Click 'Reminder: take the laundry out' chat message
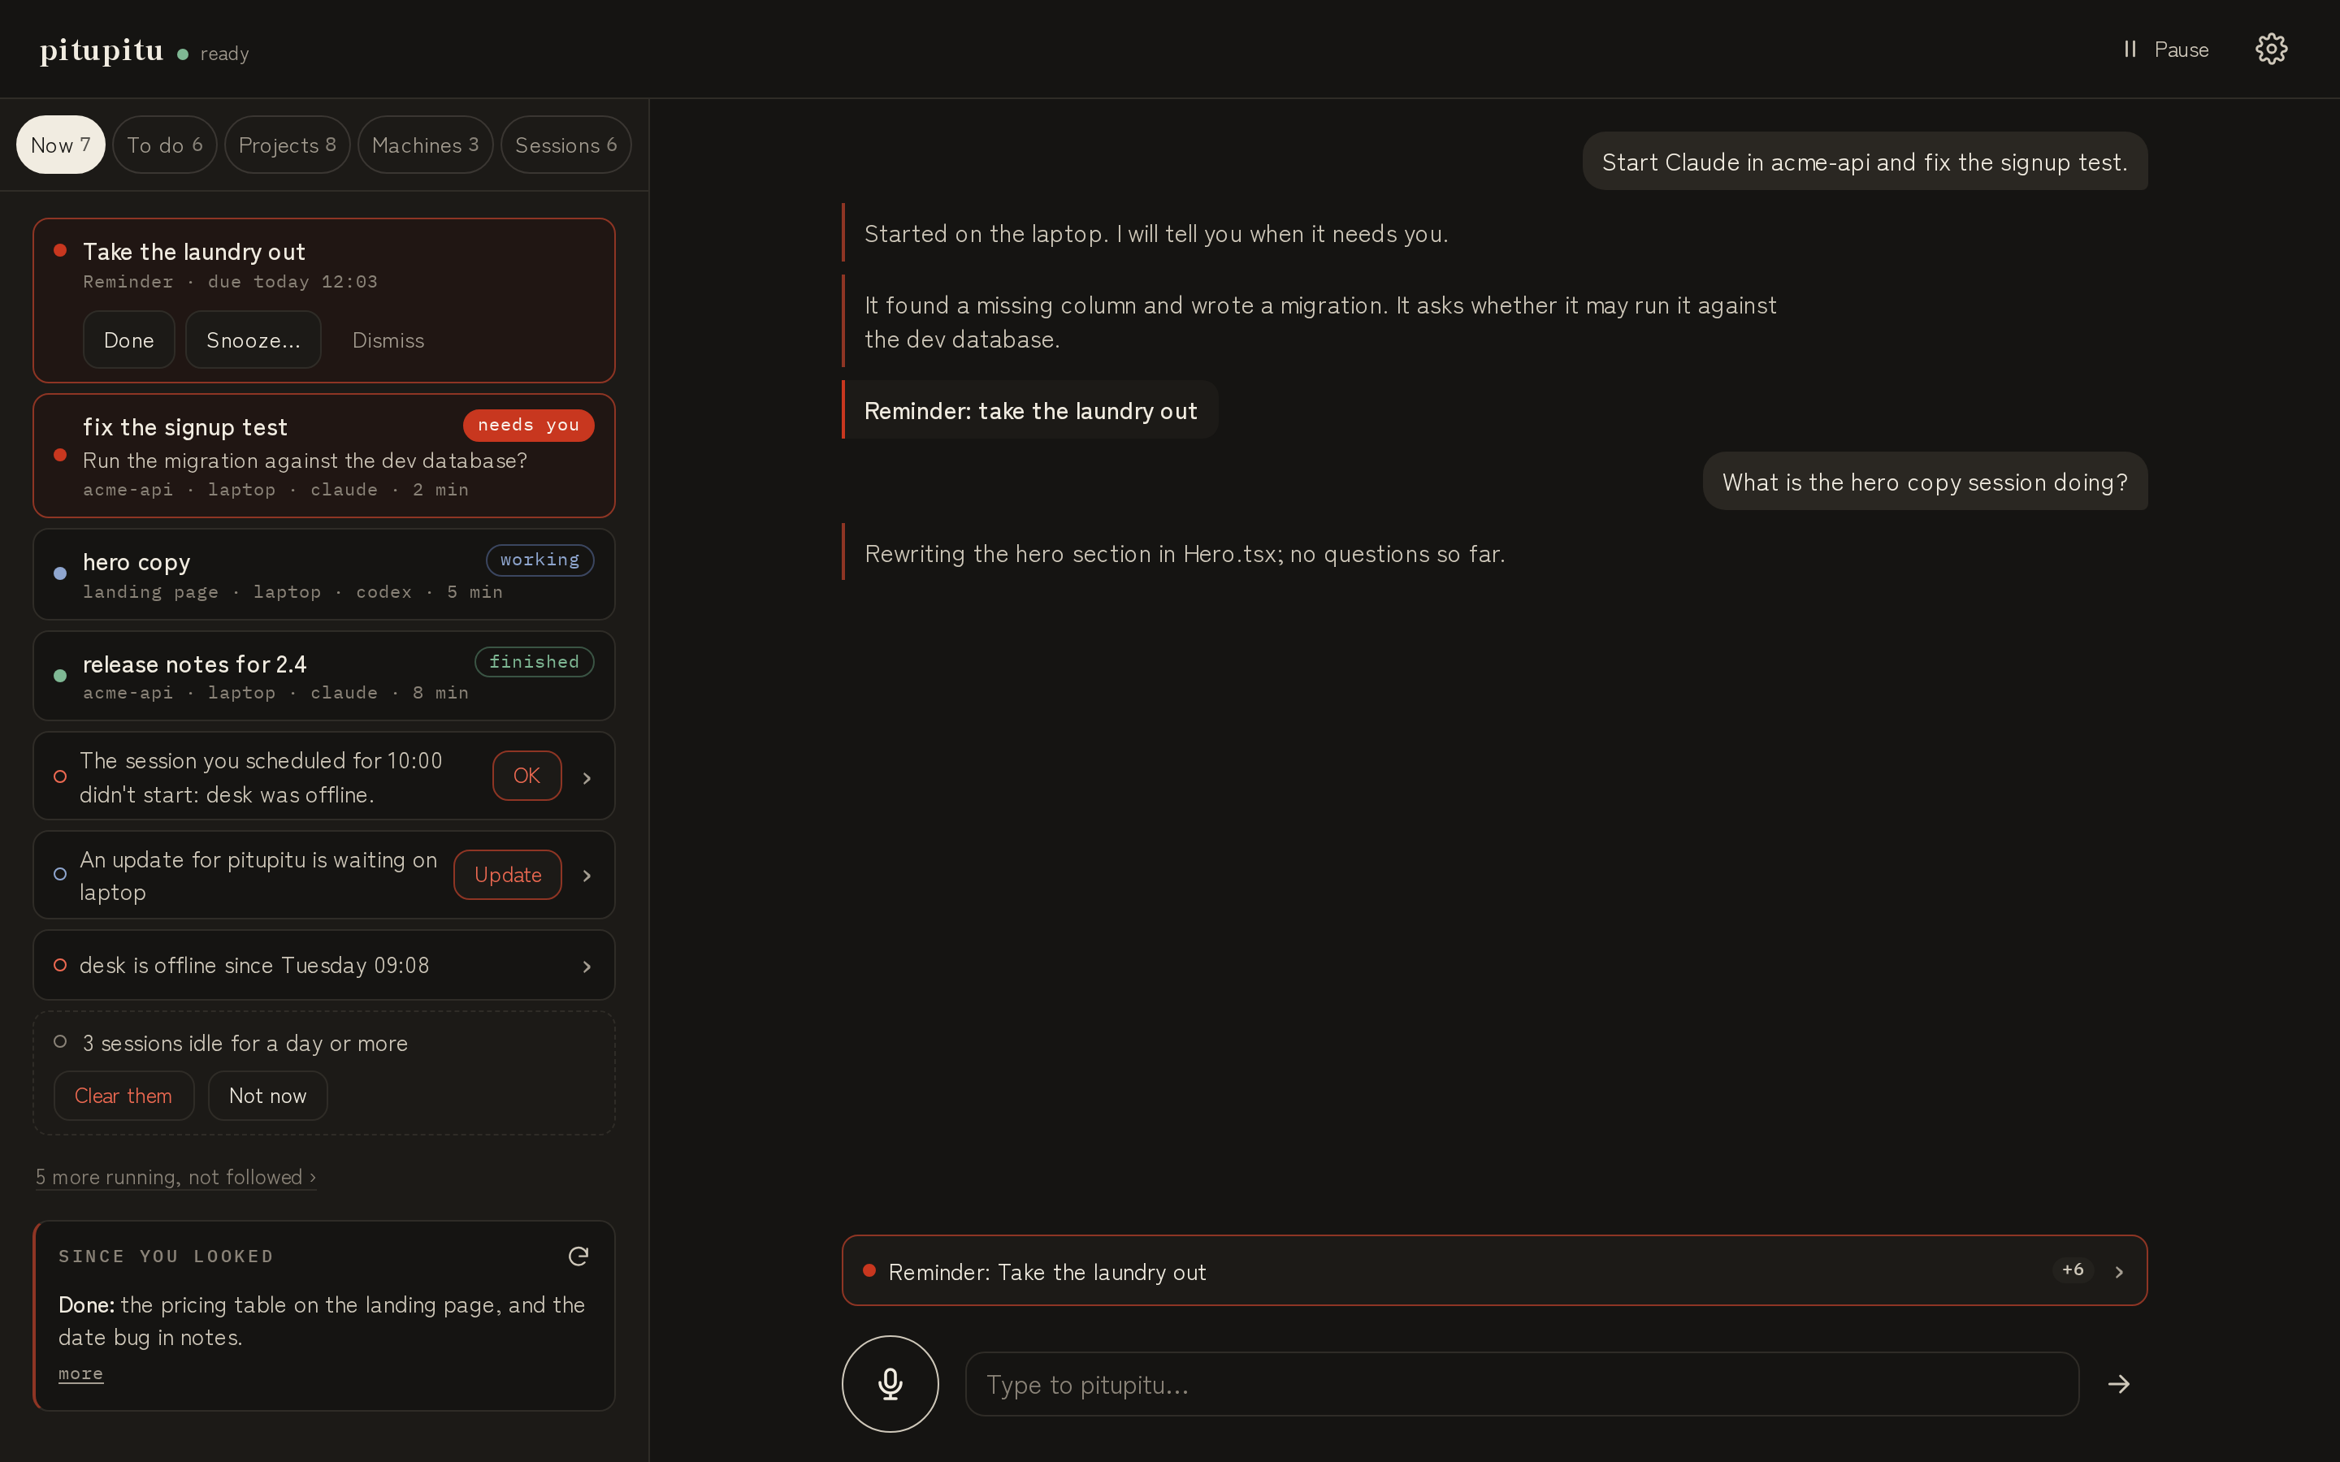 point(1031,410)
